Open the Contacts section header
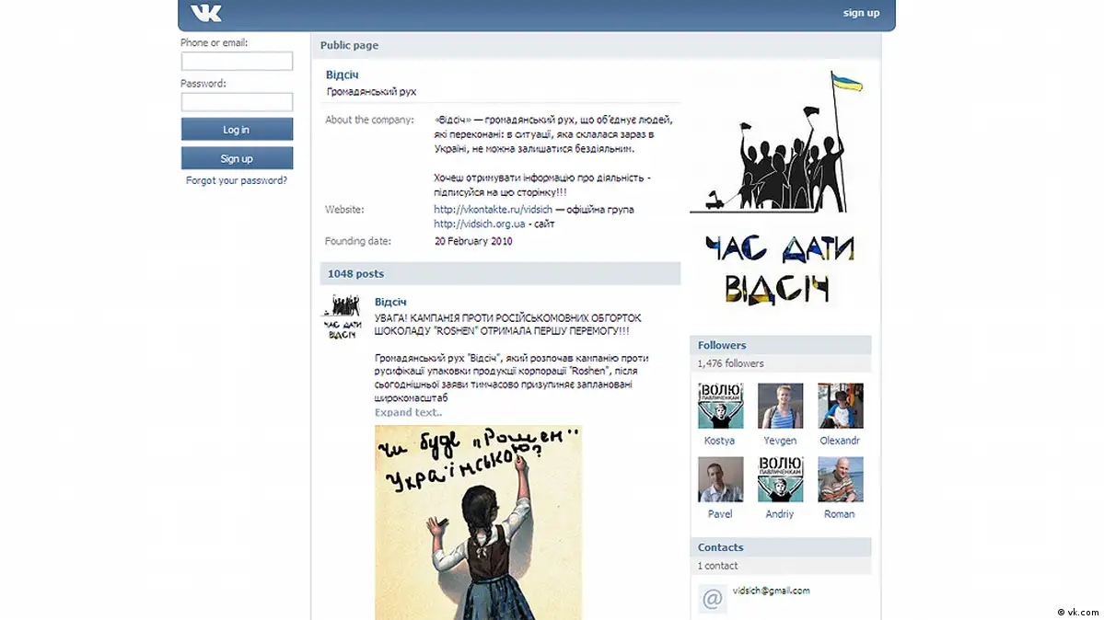Image resolution: width=1104 pixels, height=620 pixels. [720, 547]
